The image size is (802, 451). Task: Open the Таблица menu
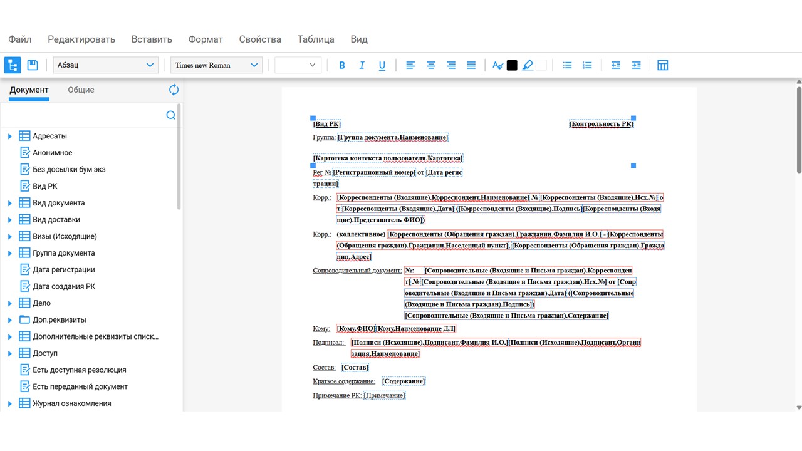coord(316,39)
